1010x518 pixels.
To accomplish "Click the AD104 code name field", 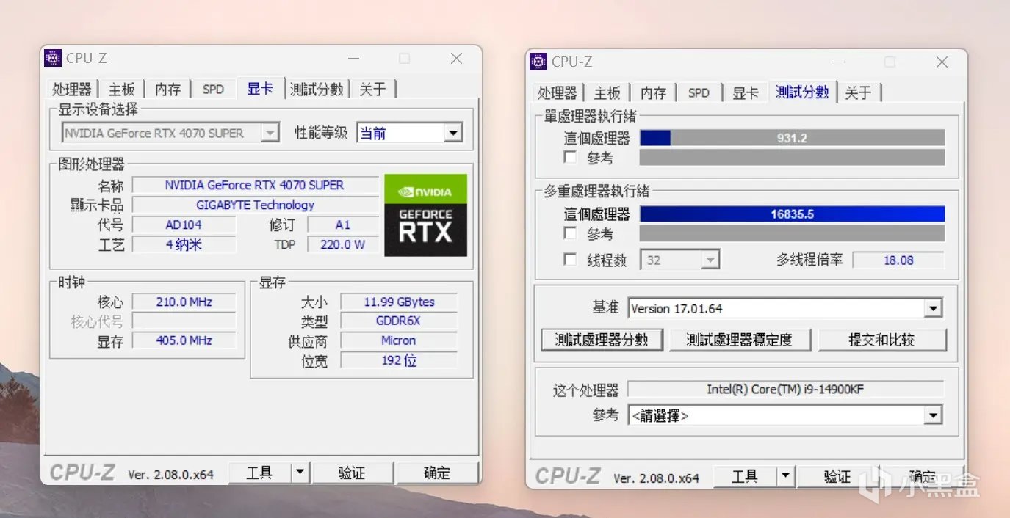I will pyautogui.click(x=184, y=225).
